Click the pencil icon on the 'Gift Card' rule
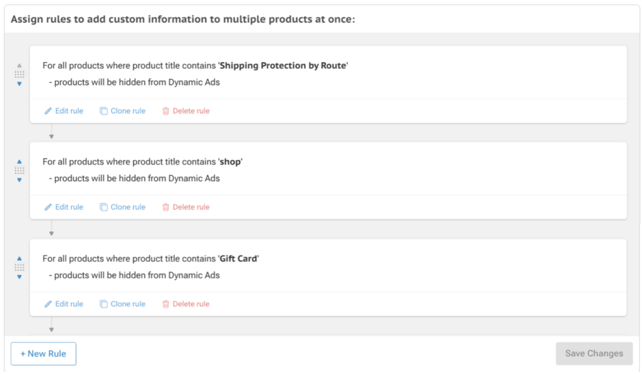 (x=47, y=304)
